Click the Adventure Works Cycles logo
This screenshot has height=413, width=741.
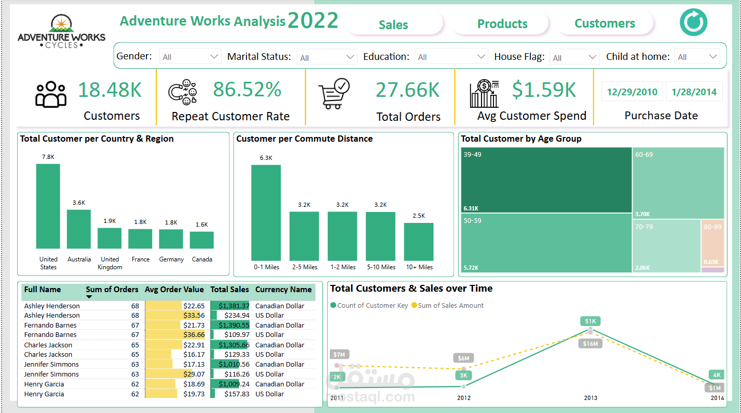[x=61, y=31]
